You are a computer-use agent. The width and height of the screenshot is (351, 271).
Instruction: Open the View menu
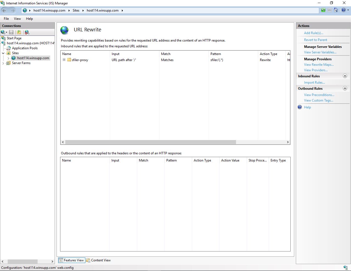click(17, 19)
